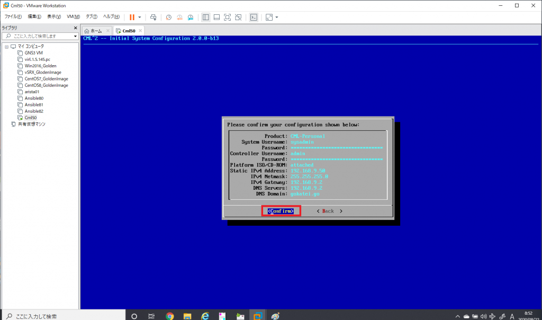Select Confirm in the configuration dialog
542x320 pixels.
281,211
